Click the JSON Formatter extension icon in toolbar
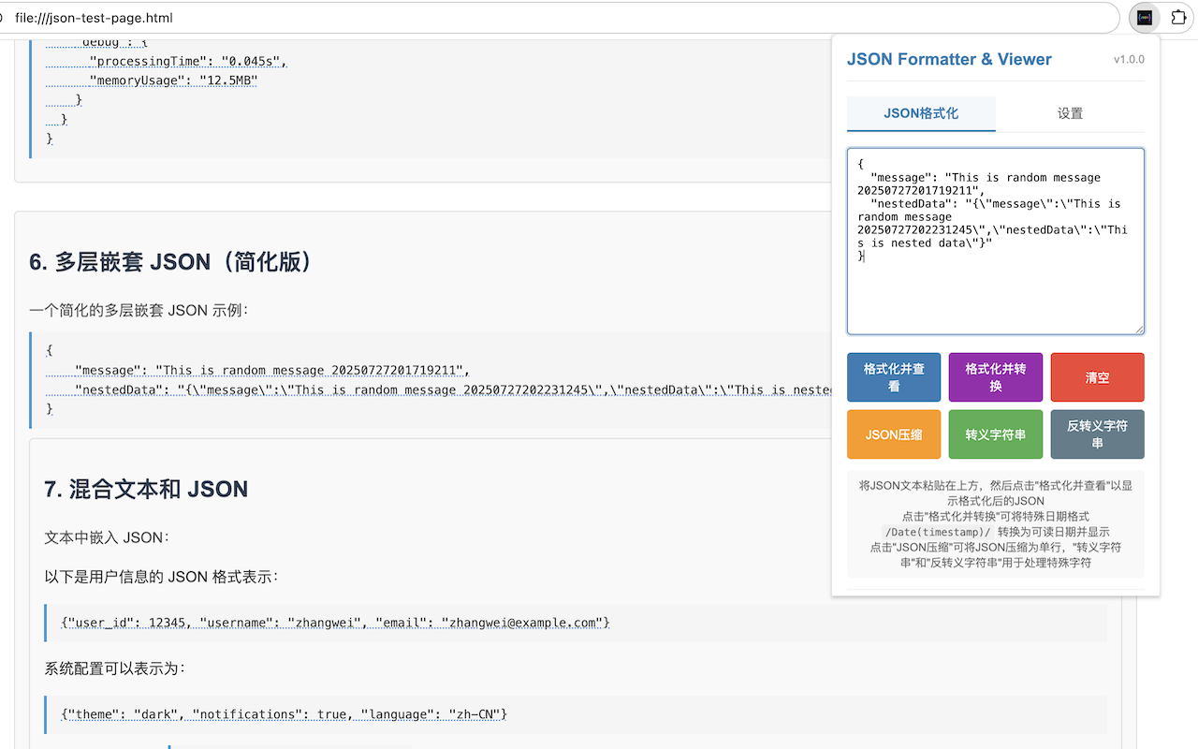 click(1145, 18)
